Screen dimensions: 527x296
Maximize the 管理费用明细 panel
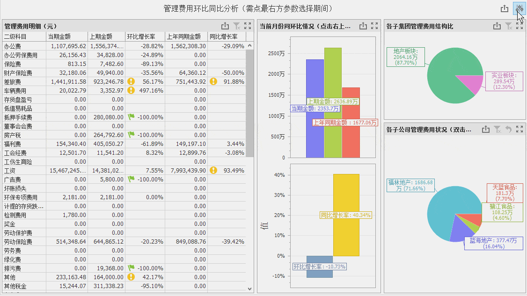(248, 26)
